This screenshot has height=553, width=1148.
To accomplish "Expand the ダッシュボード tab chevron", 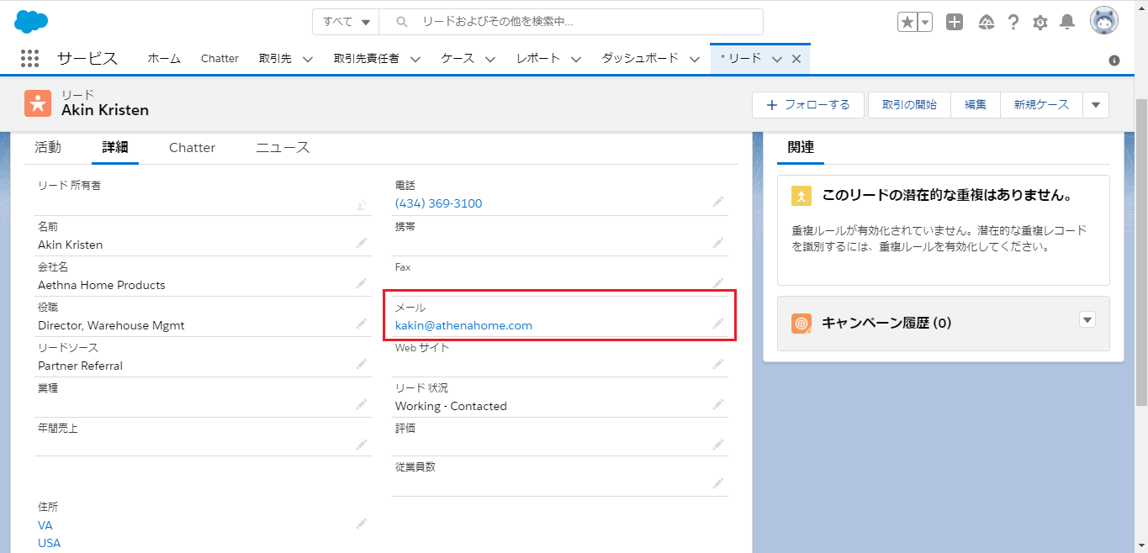I will [695, 59].
